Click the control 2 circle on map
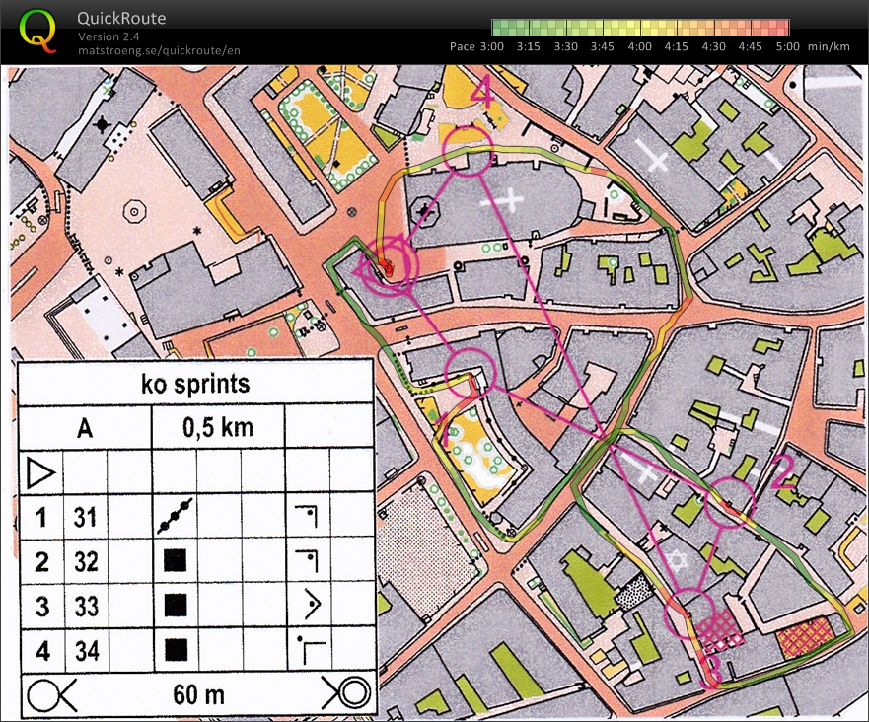 [731, 502]
